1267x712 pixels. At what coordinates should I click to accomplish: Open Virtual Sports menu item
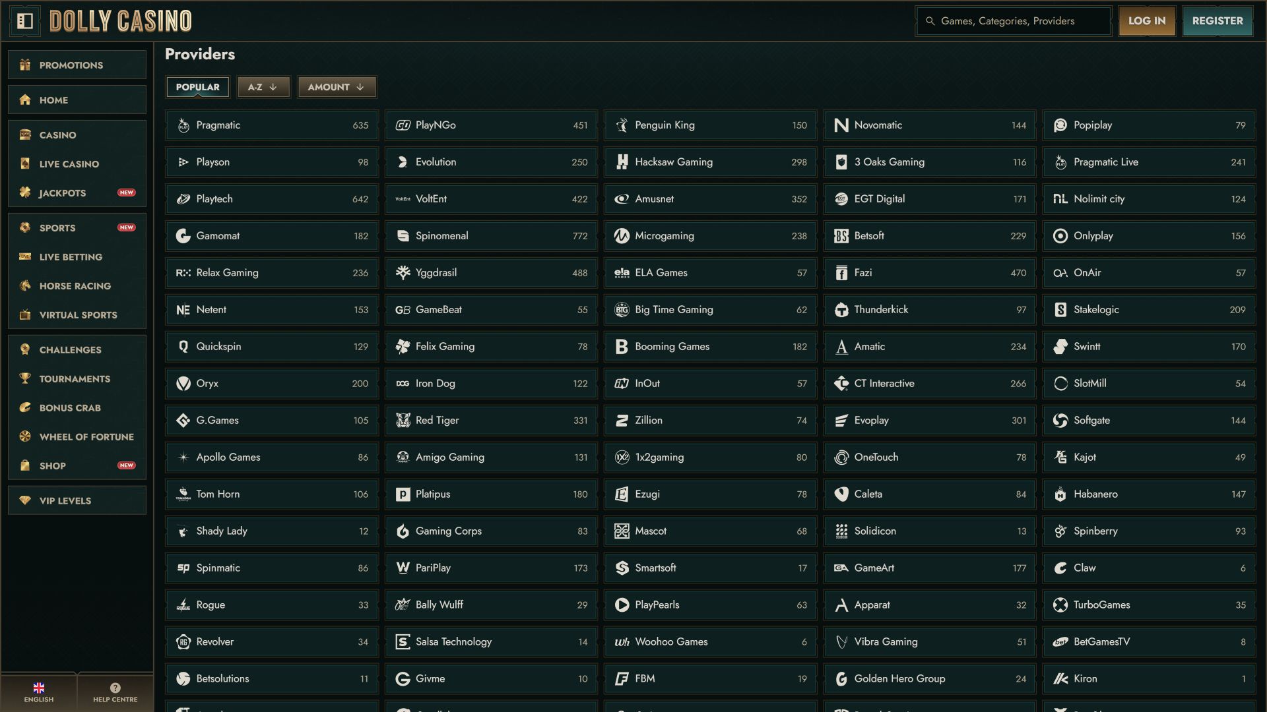pos(77,314)
